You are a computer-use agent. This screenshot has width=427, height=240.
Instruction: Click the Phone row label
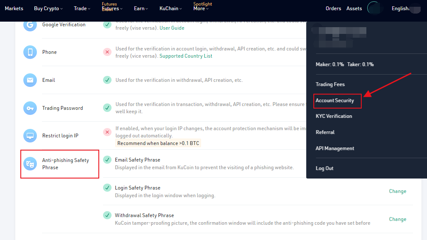pos(49,52)
